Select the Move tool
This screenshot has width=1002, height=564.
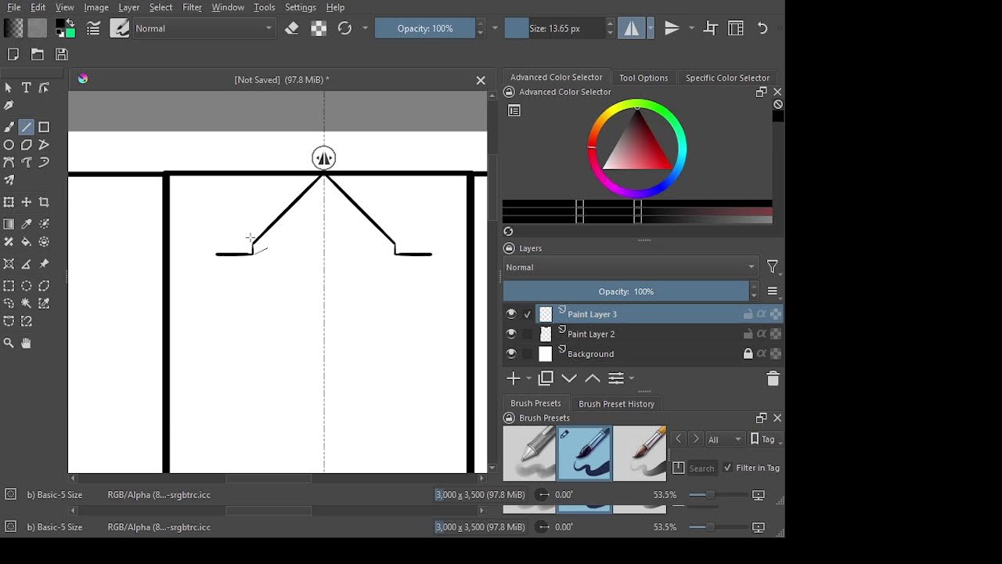click(27, 202)
